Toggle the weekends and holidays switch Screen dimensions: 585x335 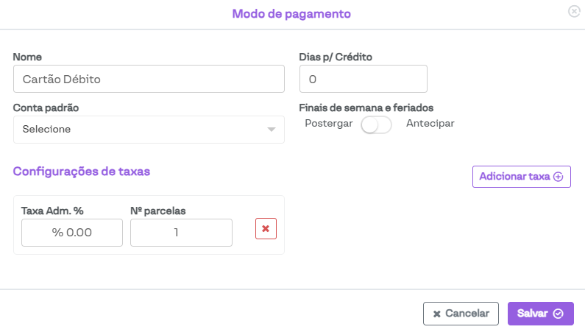coord(376,124)
